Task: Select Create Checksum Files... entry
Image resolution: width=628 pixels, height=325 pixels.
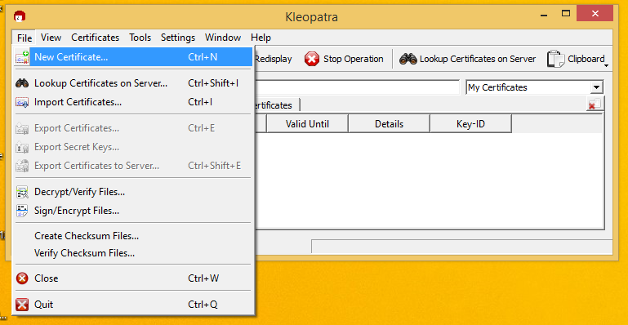Action: pos(133,236)
